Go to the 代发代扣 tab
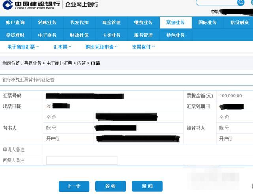This screenshot has width=253, height=194. click(x=79, y=22)
